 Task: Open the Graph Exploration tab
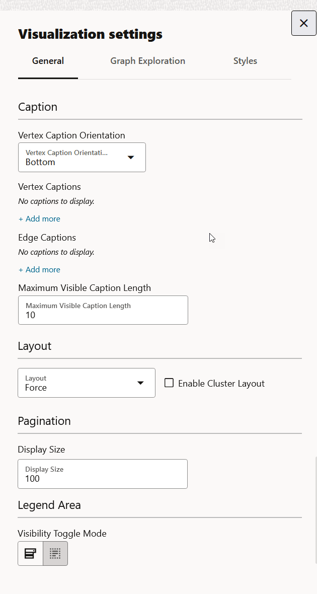point(148,61)
